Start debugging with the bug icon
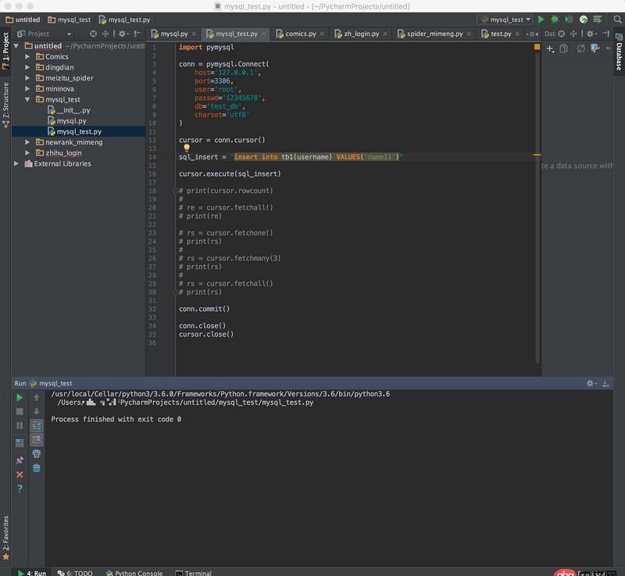This screenshot has width=625, height=576. tap(555, 19)
